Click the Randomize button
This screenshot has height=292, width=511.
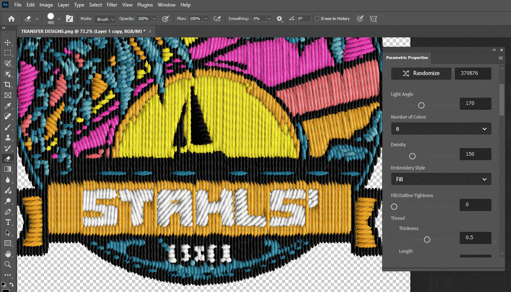[x=421, y=73]
